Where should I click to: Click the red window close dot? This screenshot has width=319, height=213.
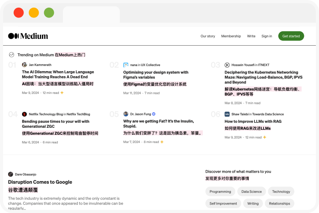click(x=19, y=13)
